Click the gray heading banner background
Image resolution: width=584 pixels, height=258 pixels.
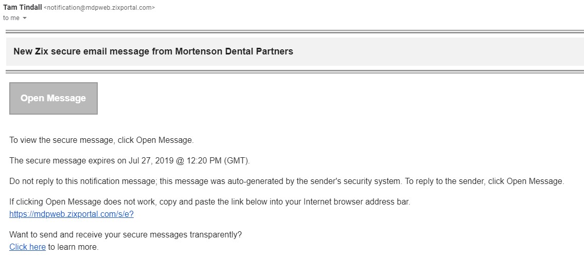click(437, 51)
